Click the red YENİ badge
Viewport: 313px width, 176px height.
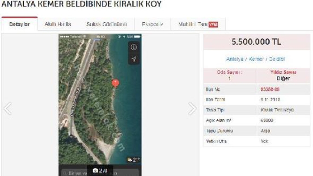[x=213, y=25]
